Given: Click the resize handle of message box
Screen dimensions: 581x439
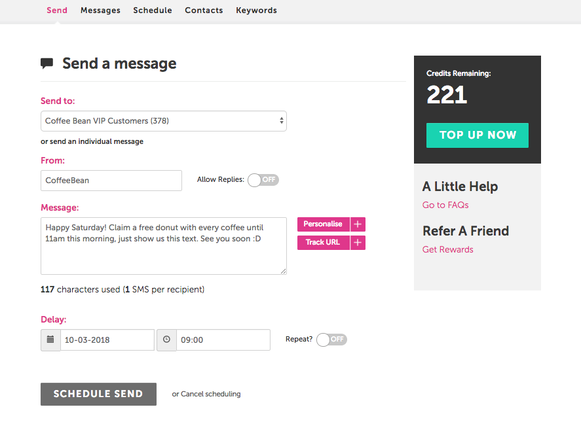Looking at the screenshot, I should 283,271.
